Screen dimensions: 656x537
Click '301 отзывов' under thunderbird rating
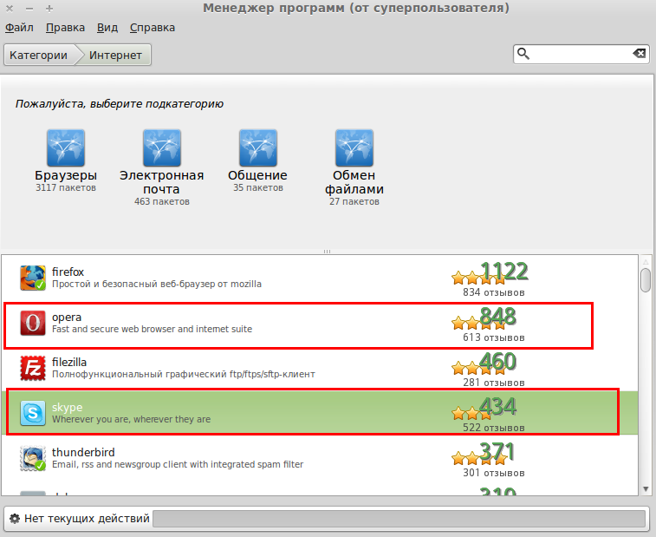494,473
